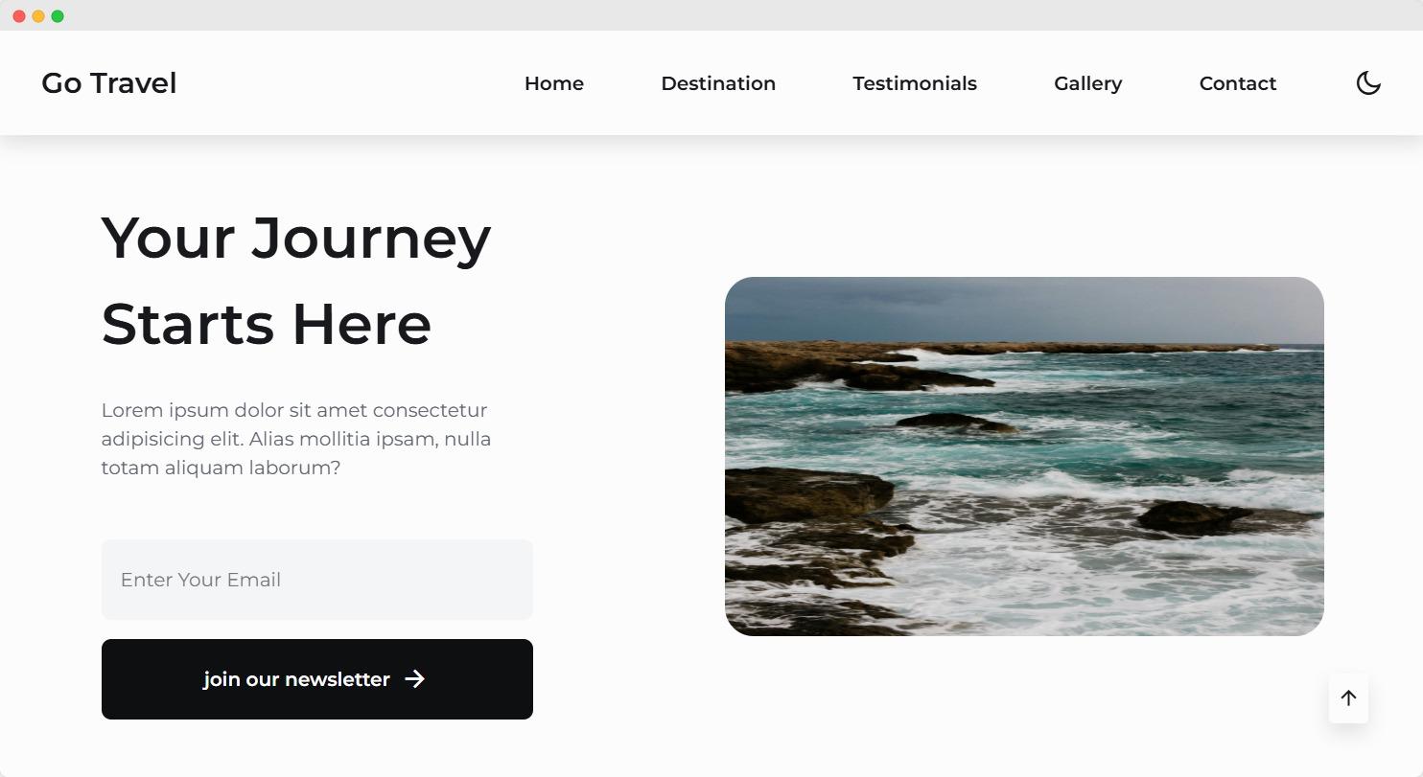Click the right arrow icon in newsletter button
The height and width of the screenshot is (777, 1423).
click(x=414, y=679)
